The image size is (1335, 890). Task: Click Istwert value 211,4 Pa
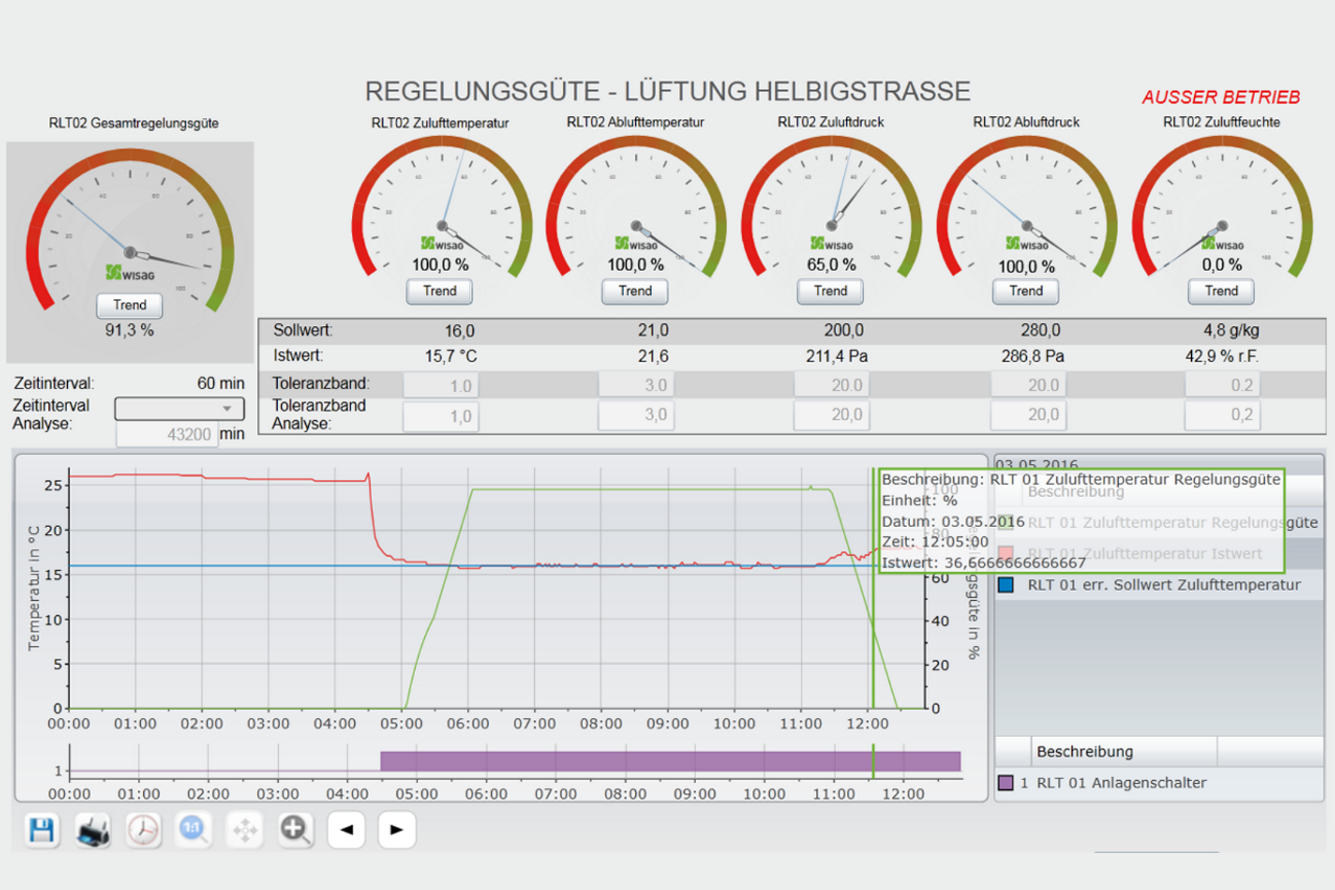pyautogui.click(x=836, y=356)
